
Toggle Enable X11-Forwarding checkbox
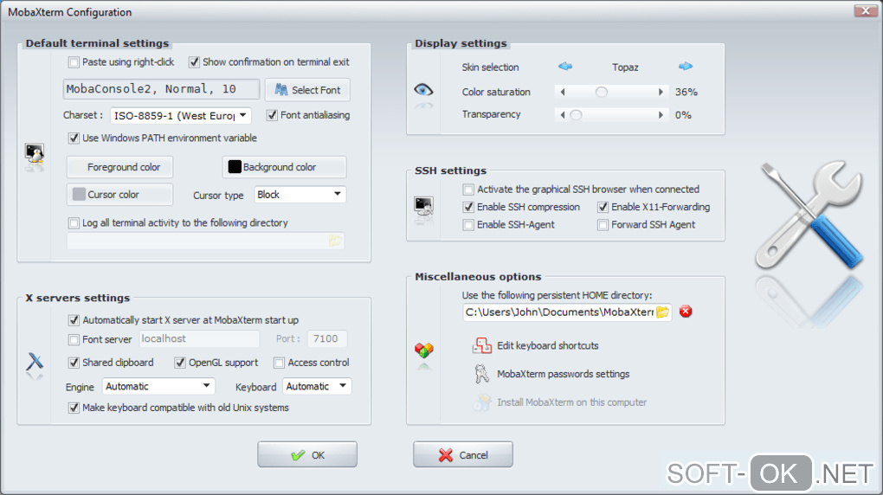(x=603, y=207)
